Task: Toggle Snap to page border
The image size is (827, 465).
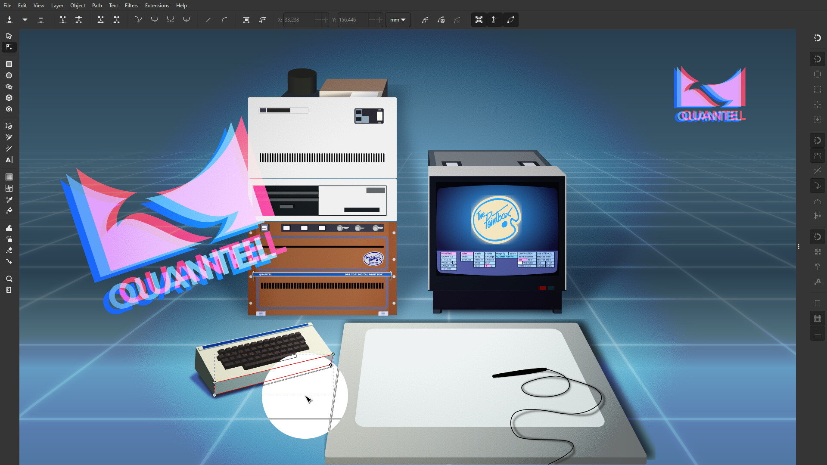Action: pos(818,303)
